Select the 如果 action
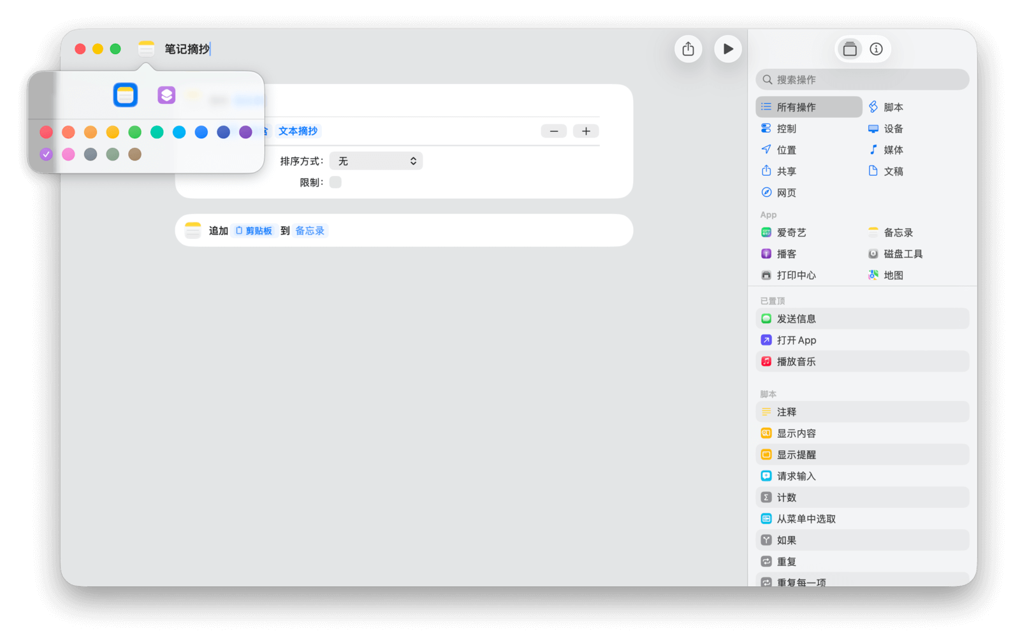Screen dimensions: 1020x643 [x=863, y=540]
